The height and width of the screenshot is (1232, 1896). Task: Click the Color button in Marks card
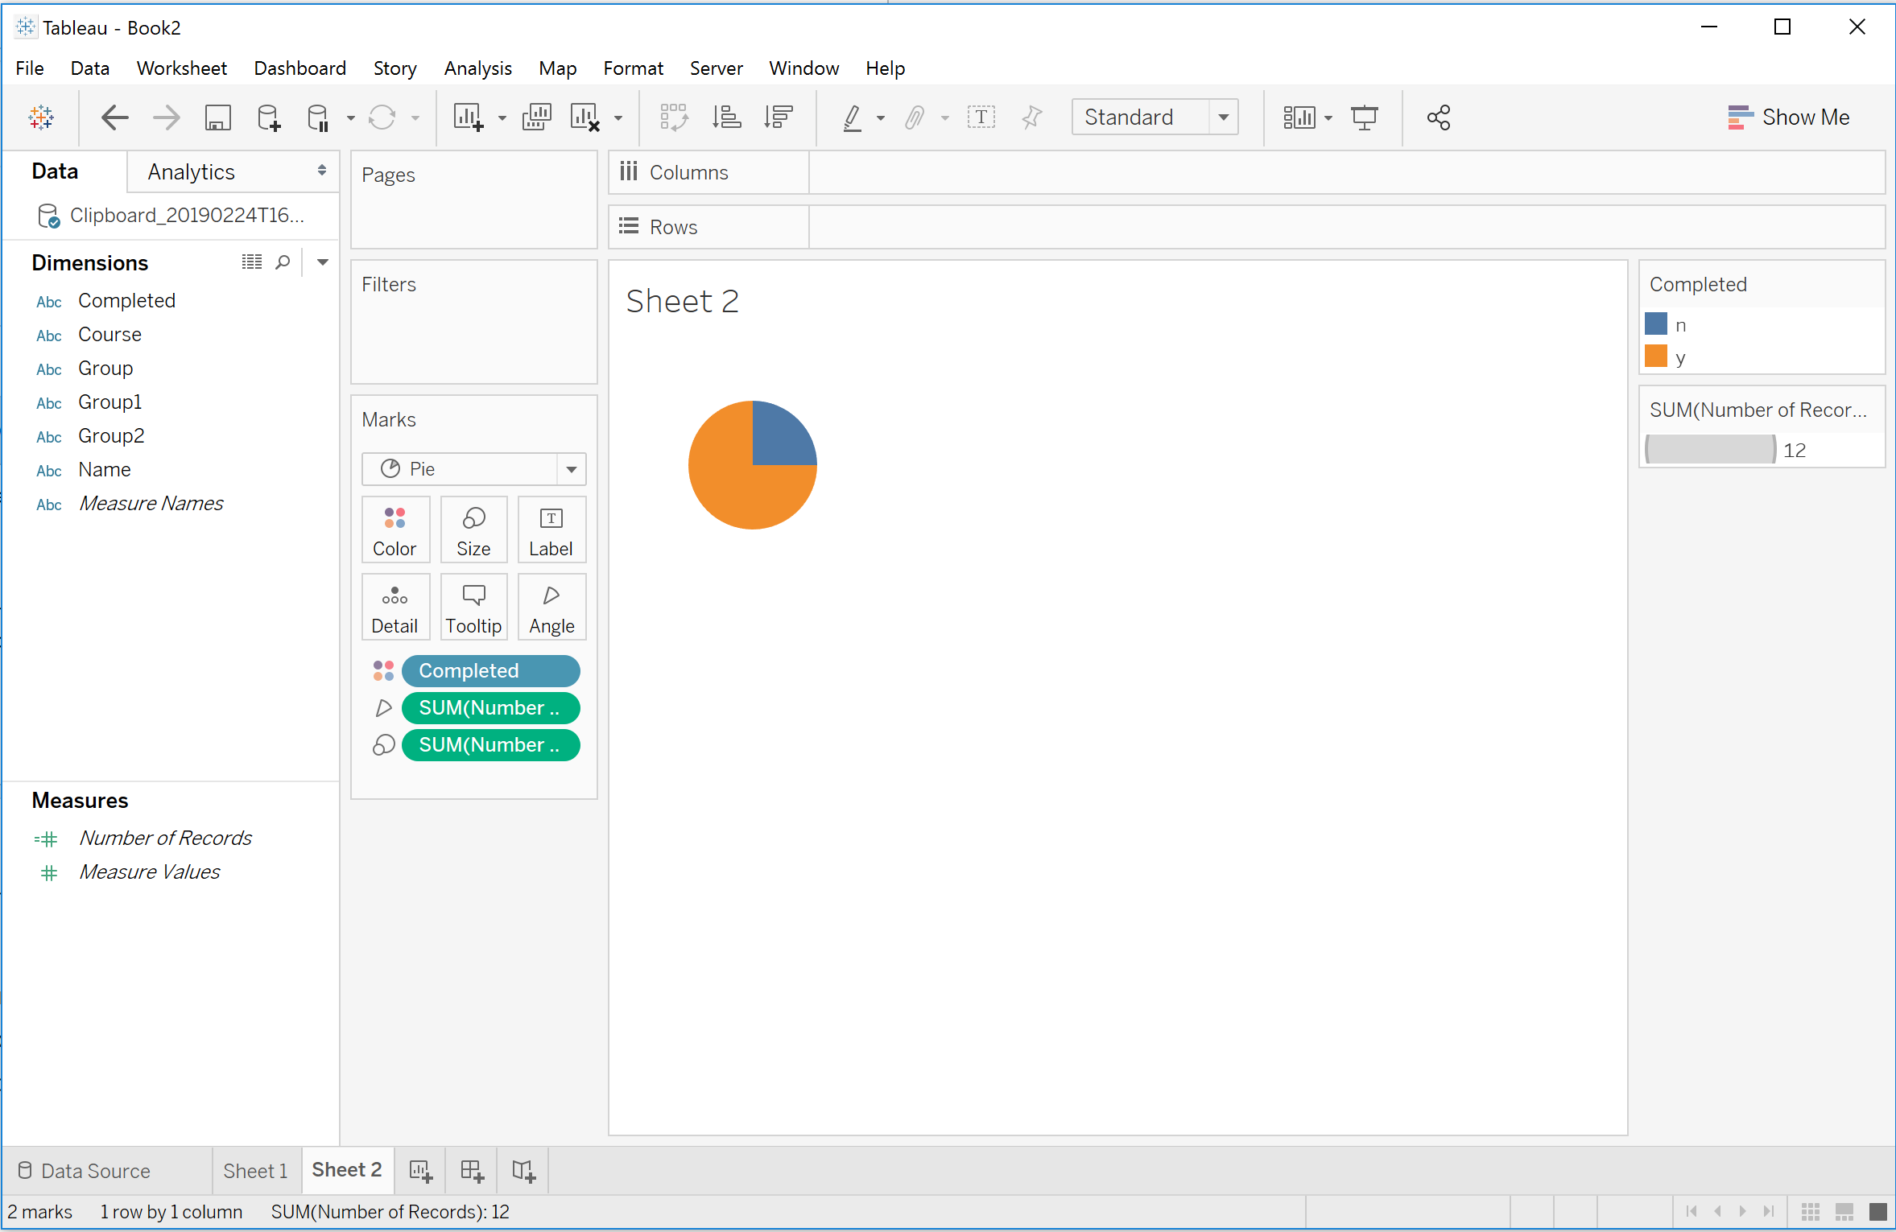coord(394,530)
